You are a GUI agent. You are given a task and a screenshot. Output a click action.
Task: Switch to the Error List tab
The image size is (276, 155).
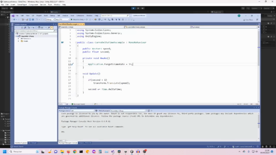click(x=88, y=143)
